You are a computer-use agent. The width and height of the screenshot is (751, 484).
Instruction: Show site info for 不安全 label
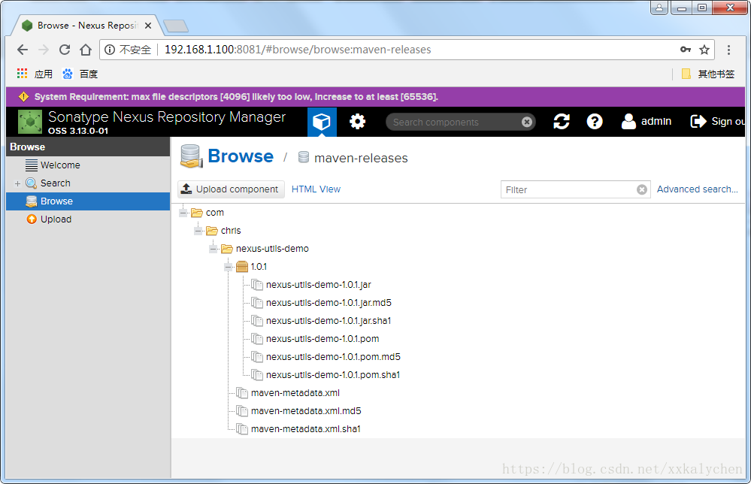point(128,50)
